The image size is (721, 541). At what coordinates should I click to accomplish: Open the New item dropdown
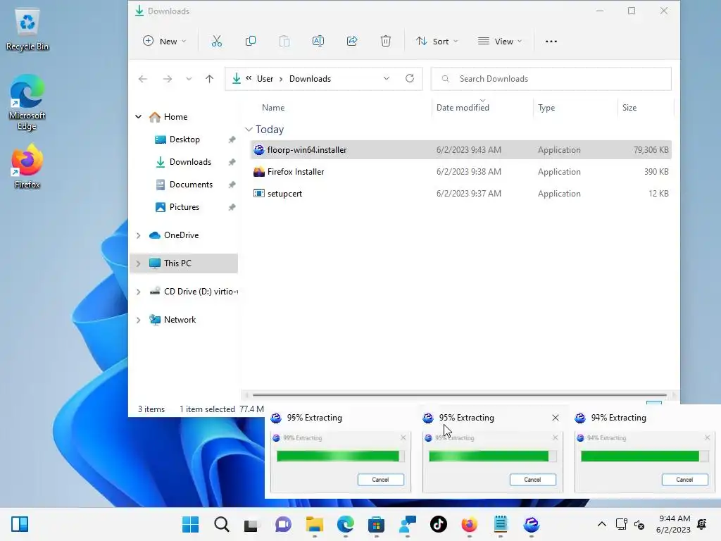[165, 42]
